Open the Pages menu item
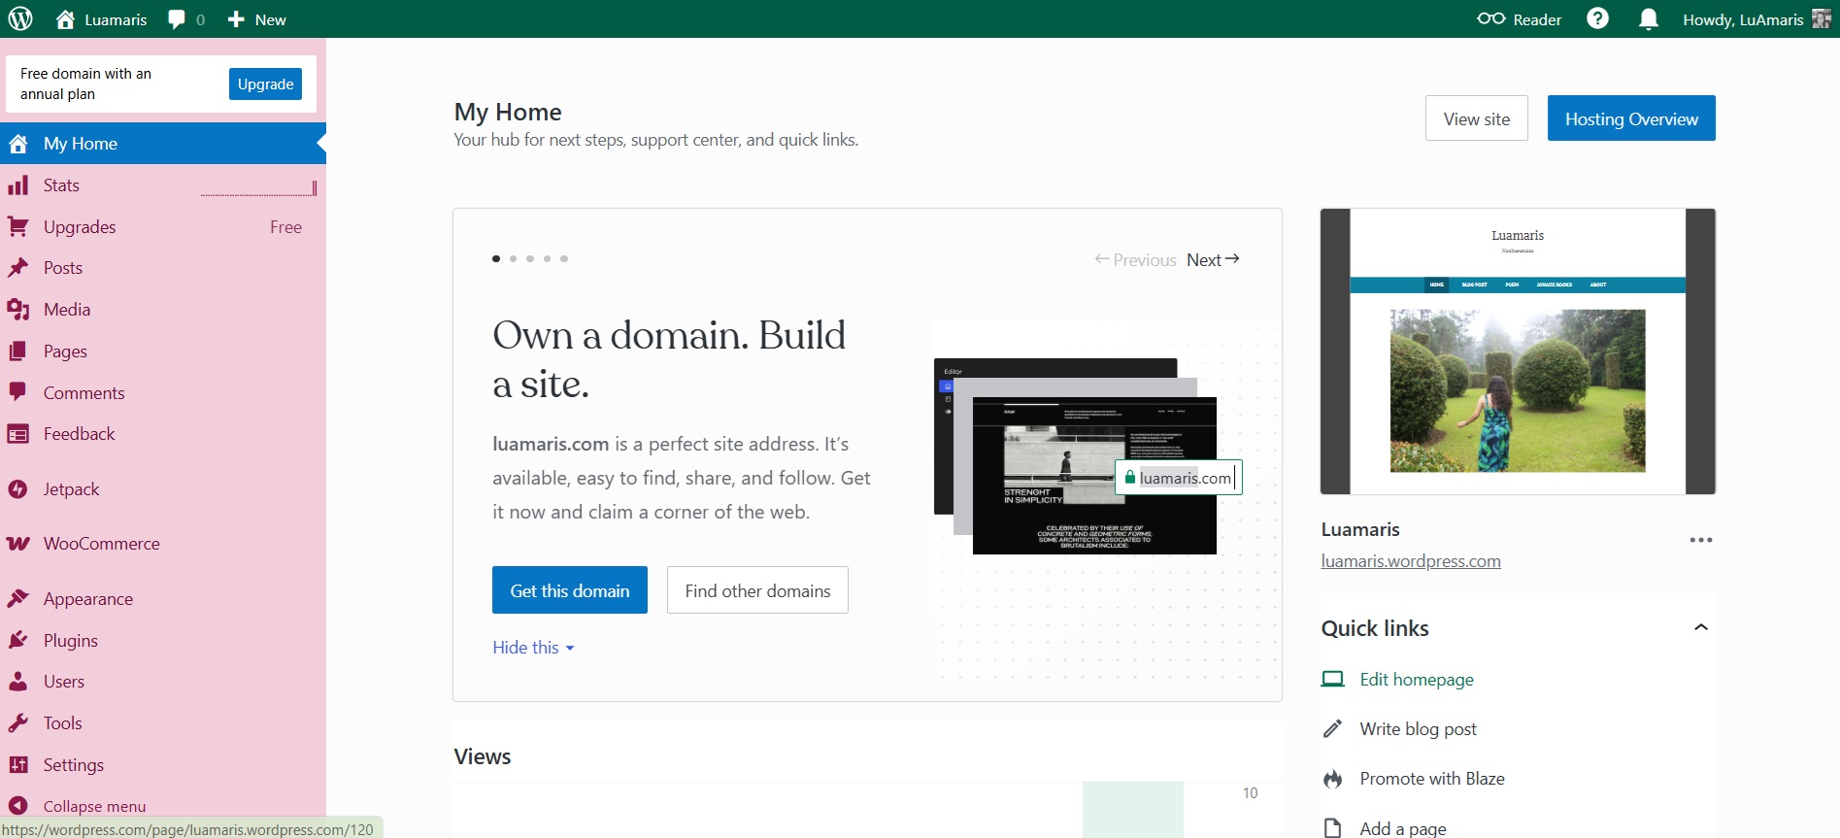The image size is (1840, 838). point(163,351)
